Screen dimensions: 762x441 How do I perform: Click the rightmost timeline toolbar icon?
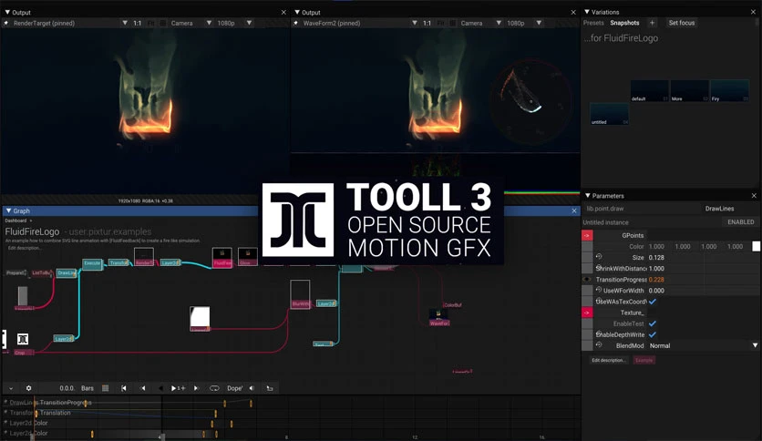(270, 388)
